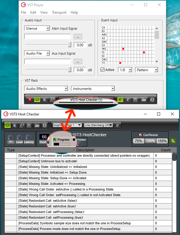Click the VST3 Host Checker (1) name field
This screenshot has width=180, height=235.
(86, 100)
